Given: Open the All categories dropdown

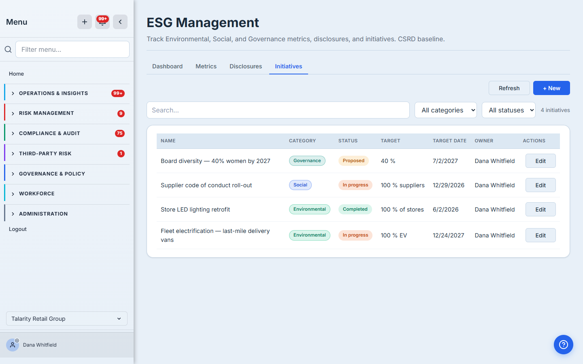Looking at the screenshot, I should click(x=446, y=110).
